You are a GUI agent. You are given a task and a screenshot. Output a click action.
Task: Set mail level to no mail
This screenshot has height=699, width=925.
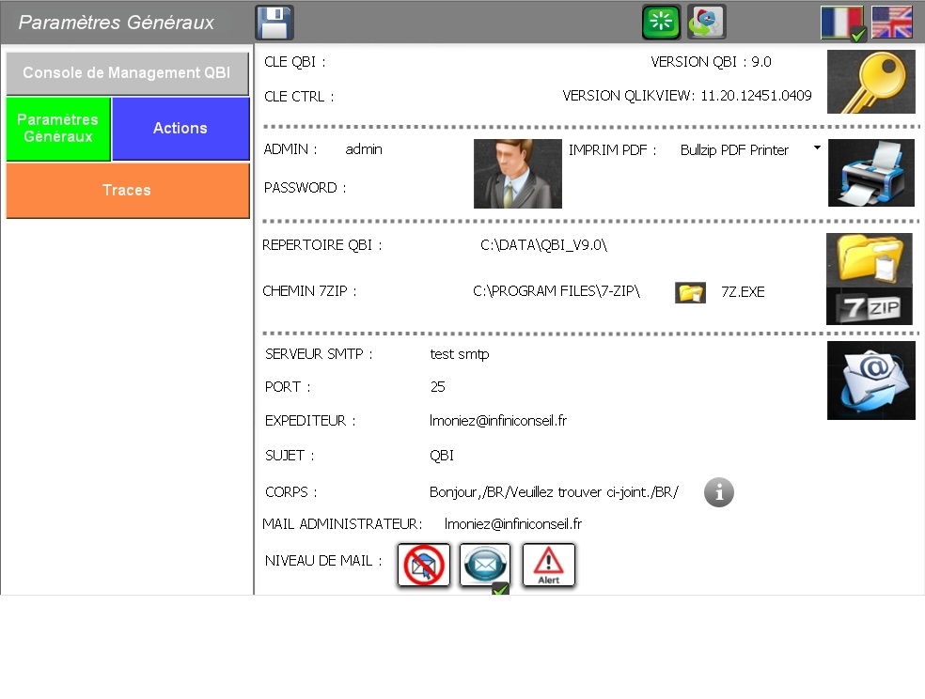coord(424,565)
